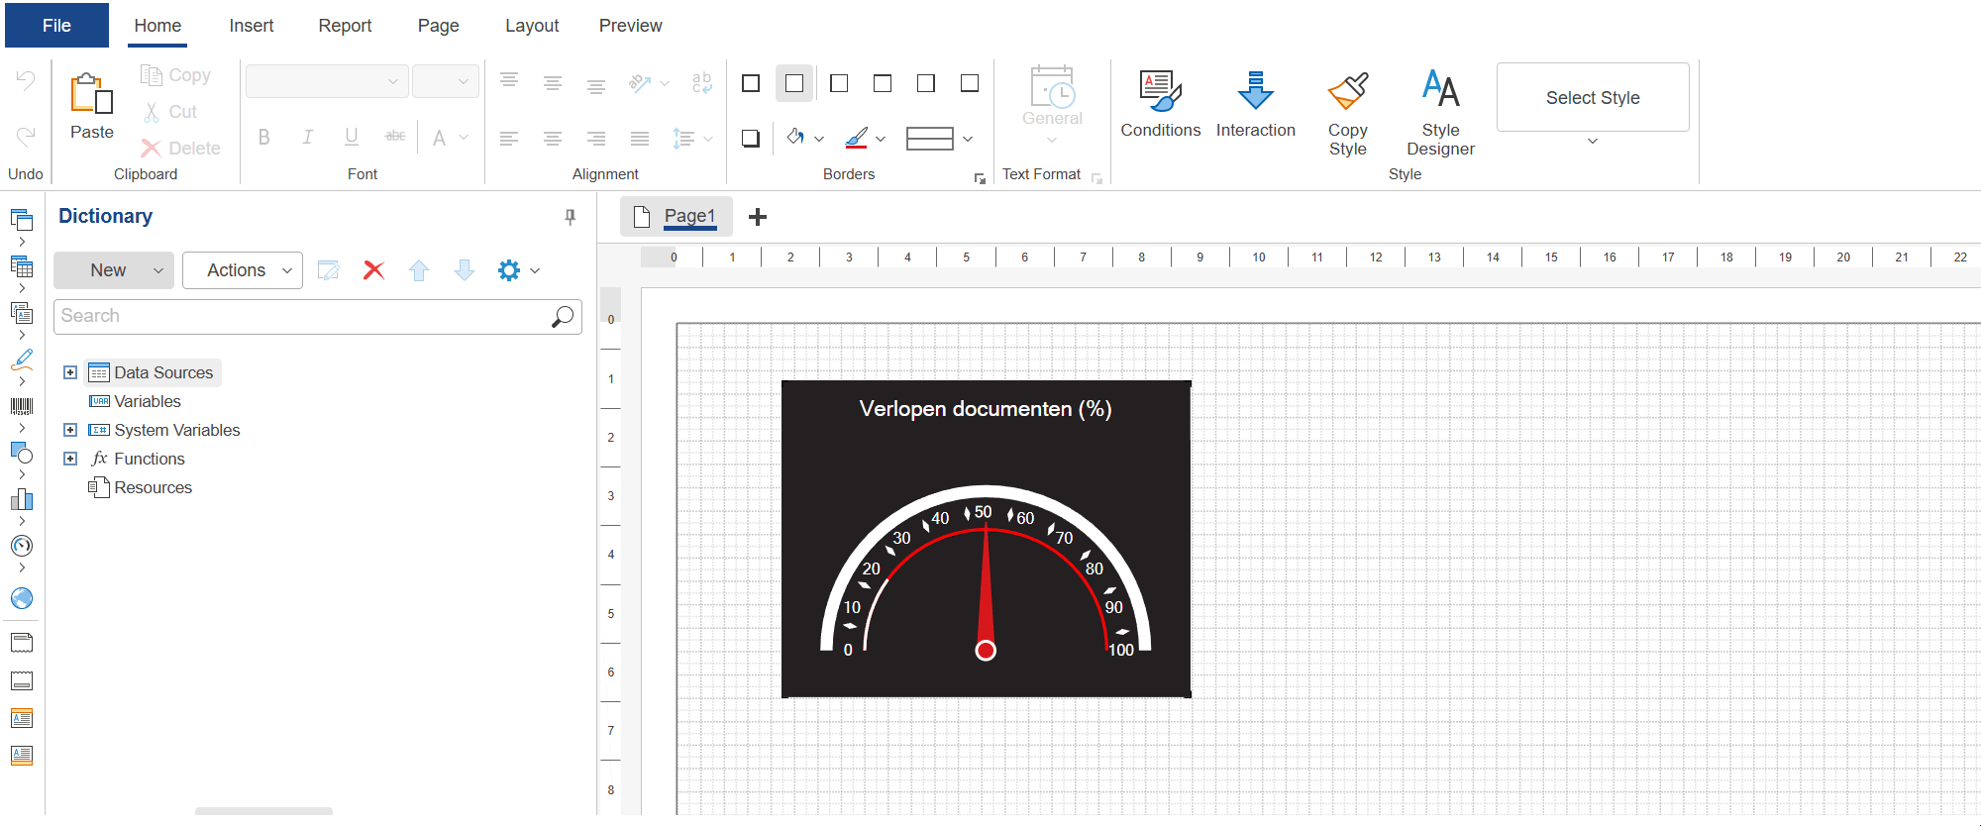
Task: Click the Dictionary search field
Action: (x=302, y=316)
